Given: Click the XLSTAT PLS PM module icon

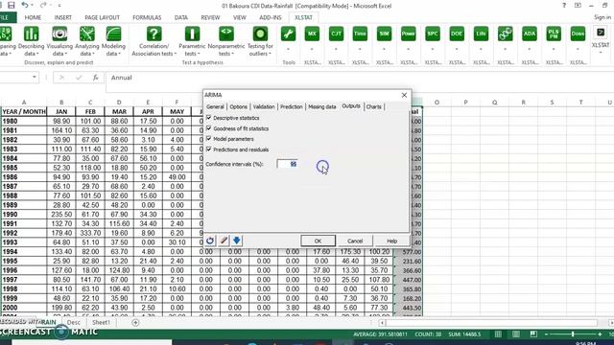Looking at the screenshot, I should [554, 34].
